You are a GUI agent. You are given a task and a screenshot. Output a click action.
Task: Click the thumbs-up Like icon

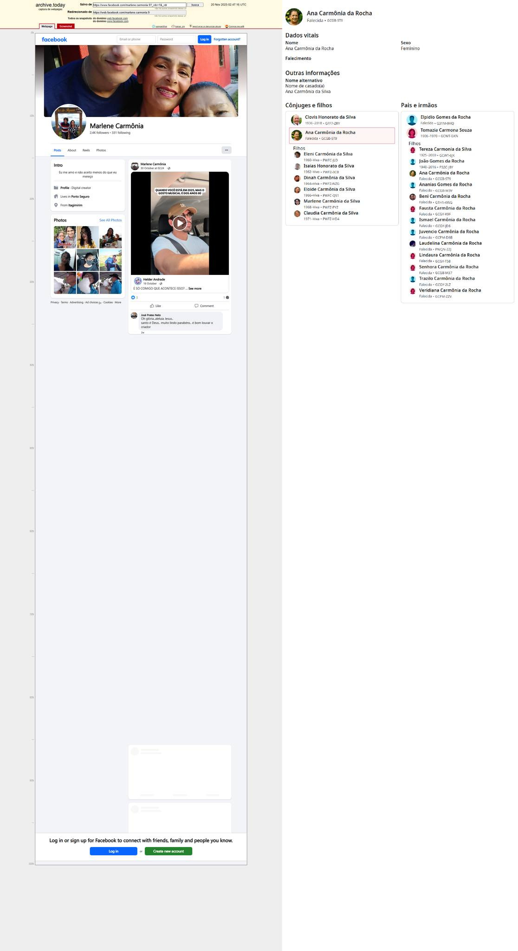[x=152, y=306]
